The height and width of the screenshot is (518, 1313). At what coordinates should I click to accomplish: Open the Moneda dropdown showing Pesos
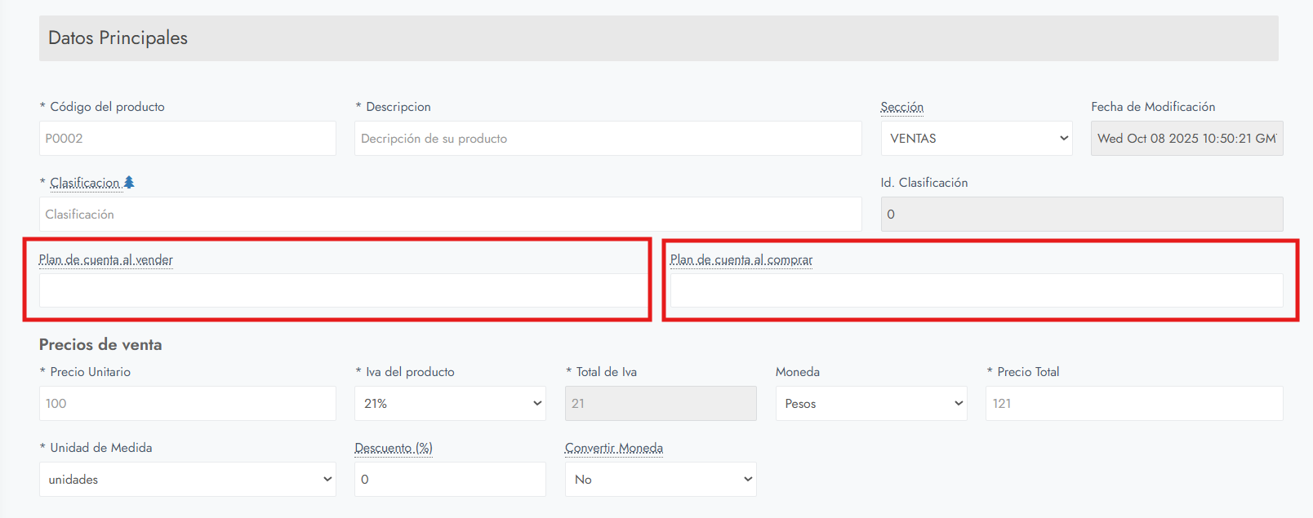pos(870,404)
